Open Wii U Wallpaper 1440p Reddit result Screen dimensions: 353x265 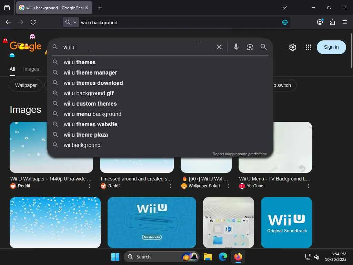(x=51, y=179)
